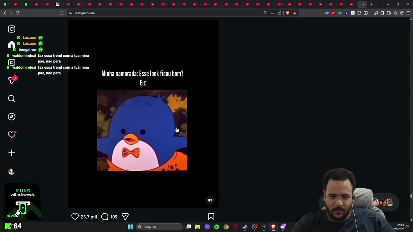Open the profile avatar in sidebar
Image resolution: width=413 pixels, height=232 pixels.
pyautogui.click(x=11, y=171)
